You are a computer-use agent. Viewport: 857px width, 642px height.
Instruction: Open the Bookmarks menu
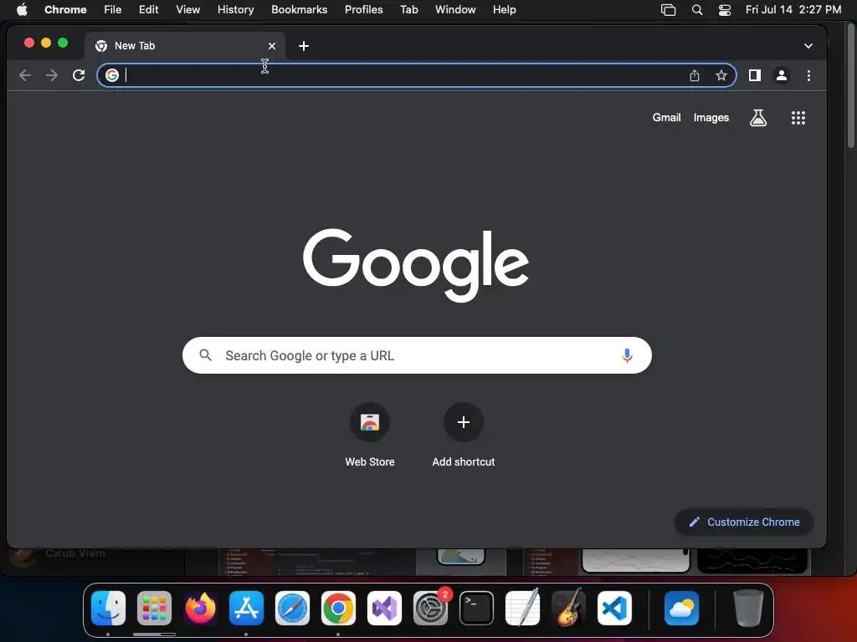tap(300, 10)
